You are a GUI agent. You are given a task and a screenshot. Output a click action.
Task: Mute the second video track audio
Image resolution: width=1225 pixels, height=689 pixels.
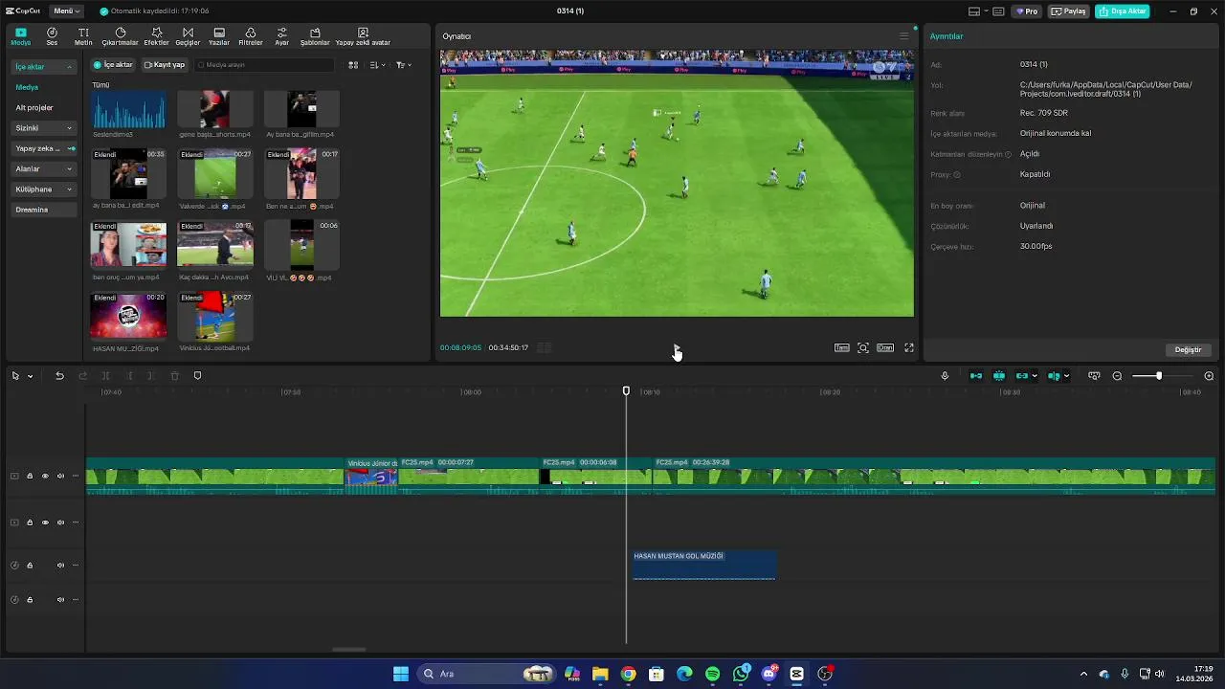click(x=60, y=522)
